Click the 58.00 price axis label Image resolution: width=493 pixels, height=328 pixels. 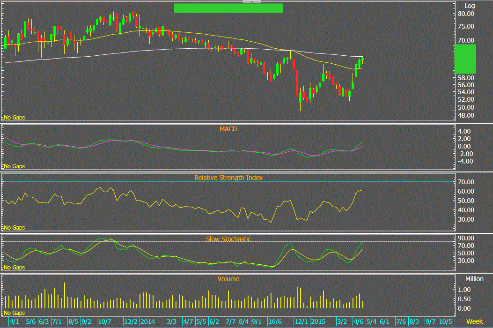pyautogui.click(x=466, y=78)
